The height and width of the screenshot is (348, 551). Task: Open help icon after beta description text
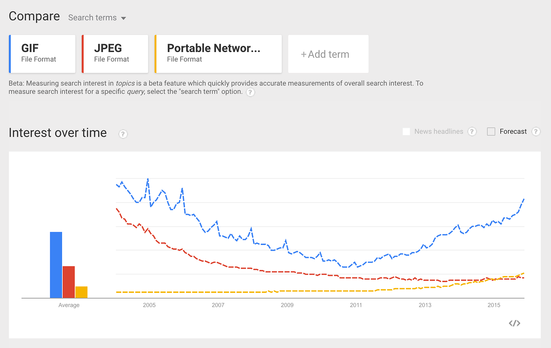pos(250,92)
